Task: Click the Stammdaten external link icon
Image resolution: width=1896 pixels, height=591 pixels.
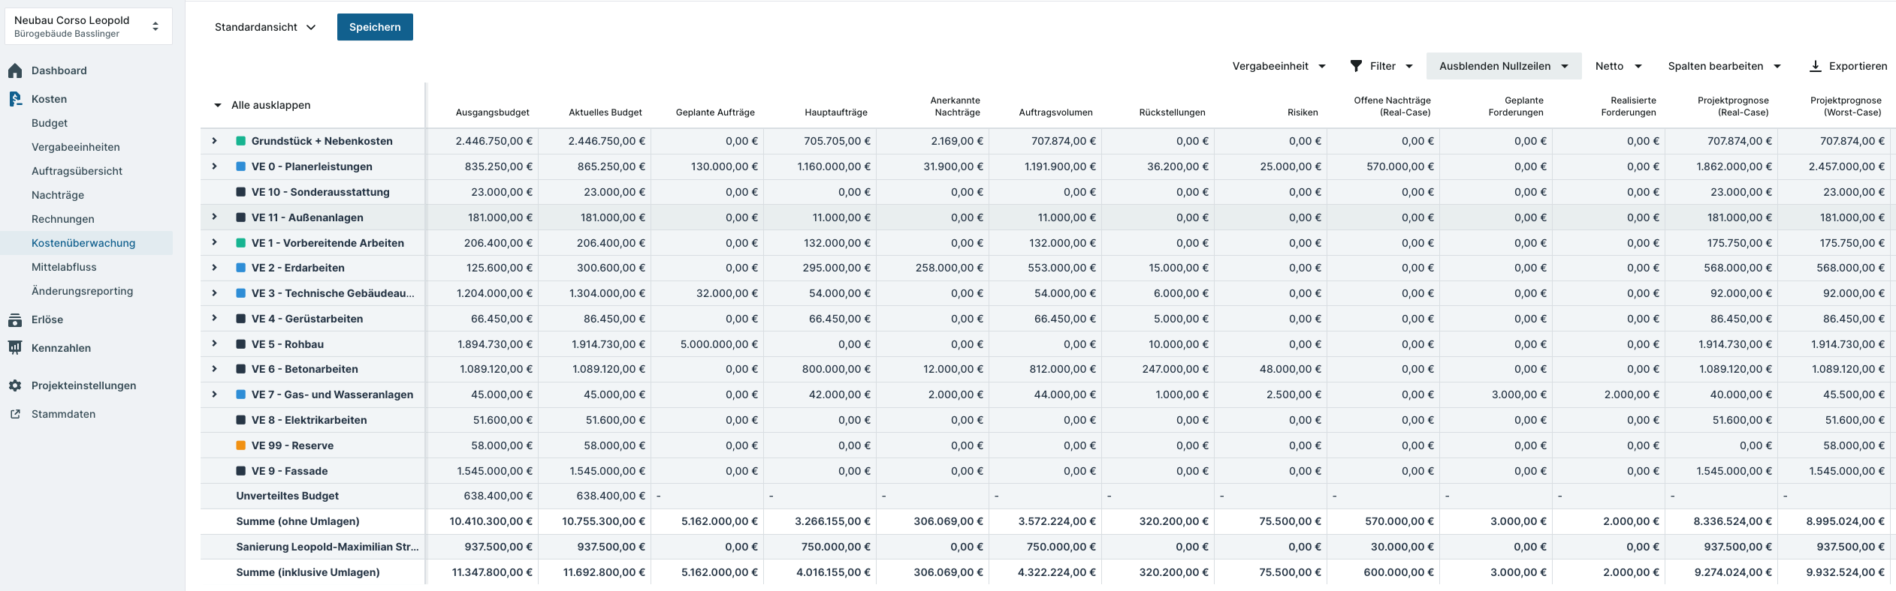Action: [15, 414]
